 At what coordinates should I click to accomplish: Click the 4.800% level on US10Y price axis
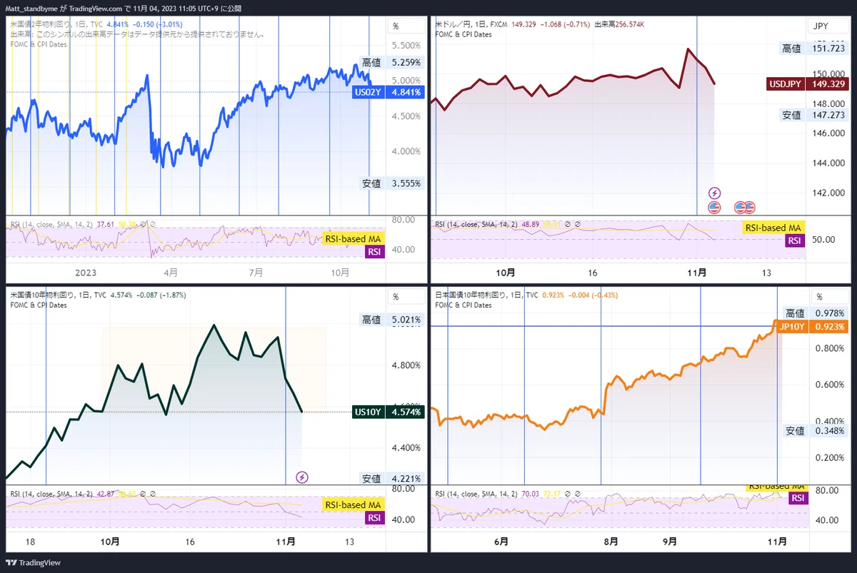(406, 365)
